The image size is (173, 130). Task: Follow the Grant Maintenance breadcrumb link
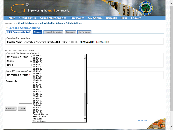[x=28, y=23]
